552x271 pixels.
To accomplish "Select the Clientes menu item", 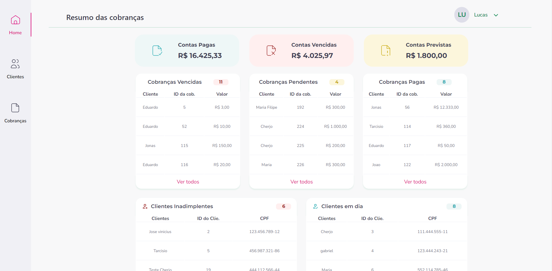I will click(15, 77).
